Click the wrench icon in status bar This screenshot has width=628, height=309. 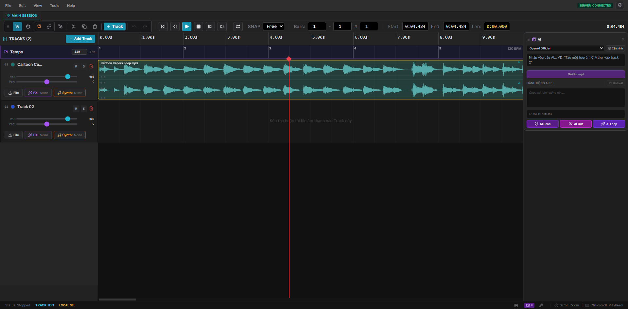[541, 305]
